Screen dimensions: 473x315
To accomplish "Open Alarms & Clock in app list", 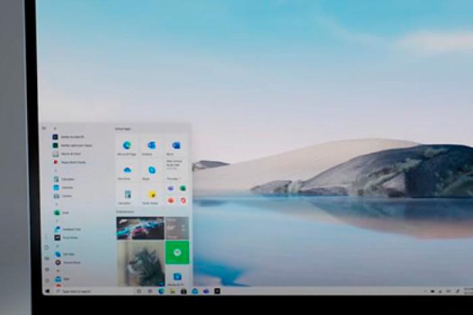I will (67, 154).
